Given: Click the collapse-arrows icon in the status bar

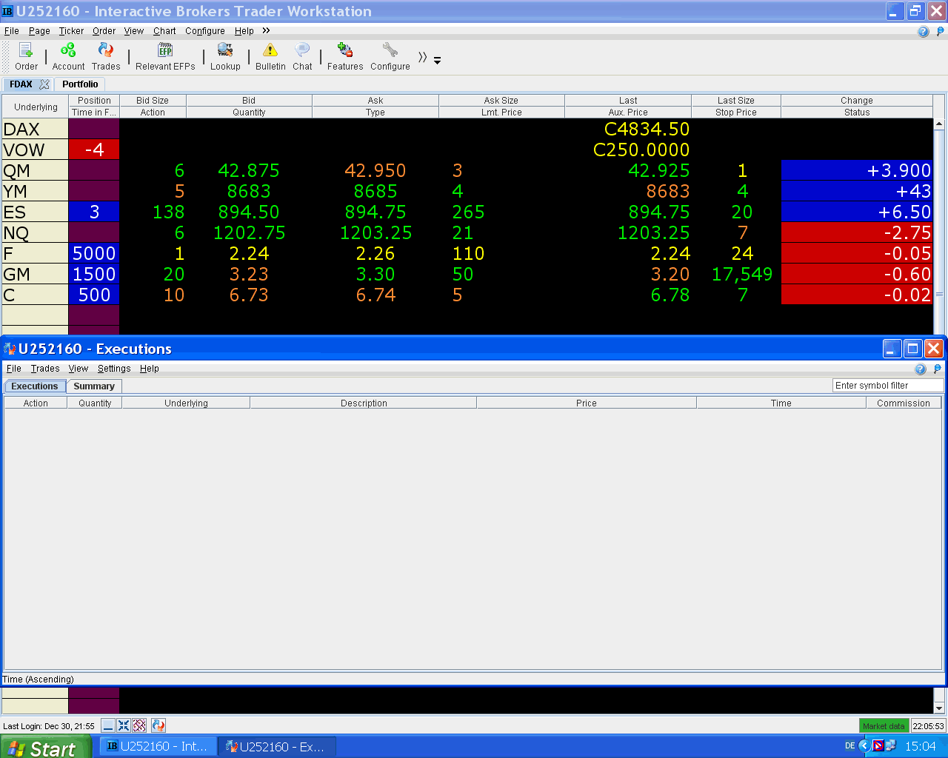Looking at the screenshot, I should point(124,725).
